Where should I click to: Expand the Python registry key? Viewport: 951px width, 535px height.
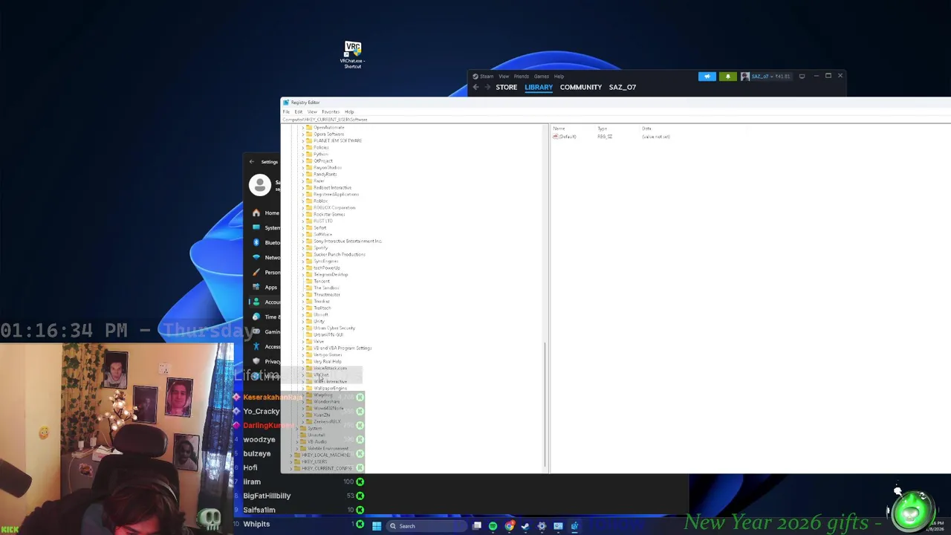coord(302,155)
